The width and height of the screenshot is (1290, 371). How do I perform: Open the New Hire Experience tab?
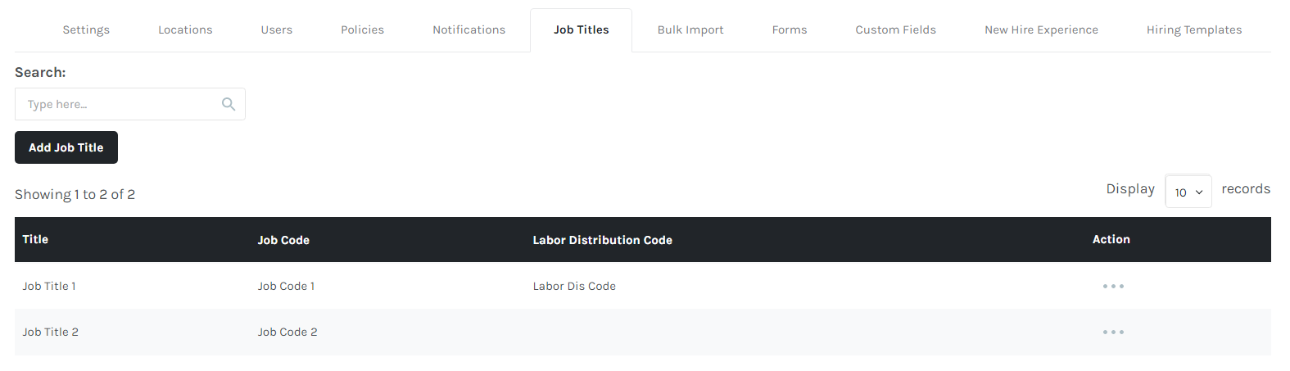tap(1041, 29)
